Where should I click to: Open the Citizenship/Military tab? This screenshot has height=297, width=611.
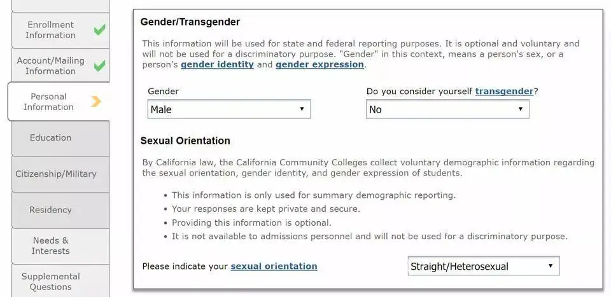[x=56, y=174]
